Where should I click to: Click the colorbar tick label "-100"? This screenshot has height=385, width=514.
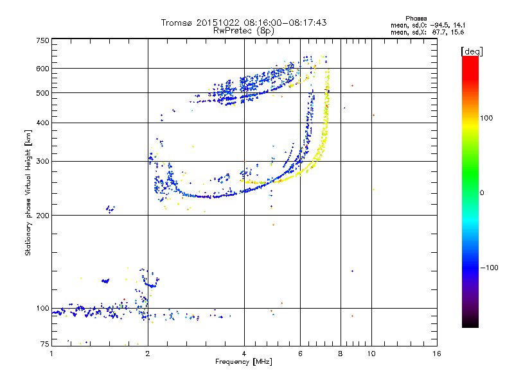(x=489, y=268)
